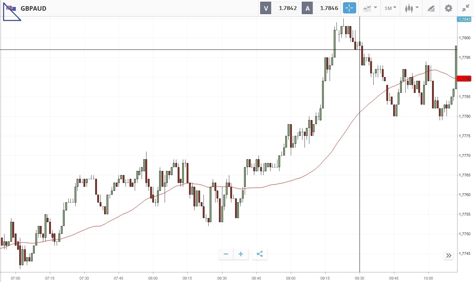Open the 1M timeframe dropdown
The image size is (474, 282).
pyautogui.click(x=390, y=8)
